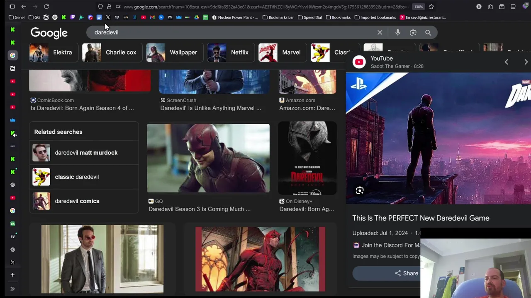
Task: Open Matt Murdock gray suit image
Action: [102, 259]
